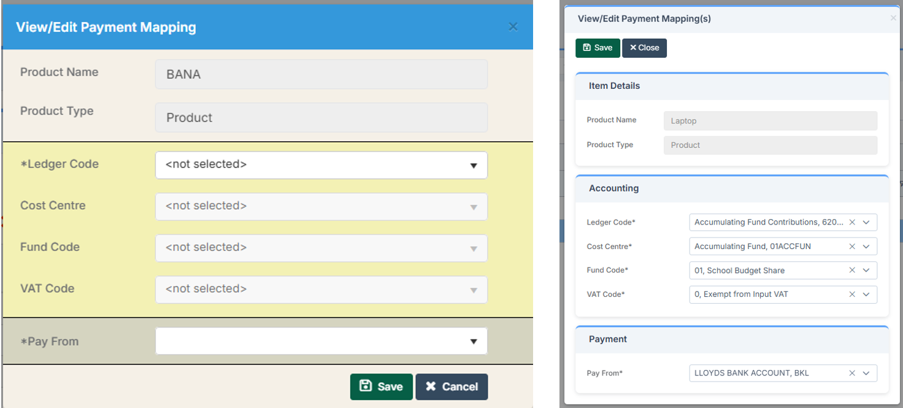Open the Fund Code dropdown in the Accounting section
Viewport: 903px width, 408px height.
(867, 270)
